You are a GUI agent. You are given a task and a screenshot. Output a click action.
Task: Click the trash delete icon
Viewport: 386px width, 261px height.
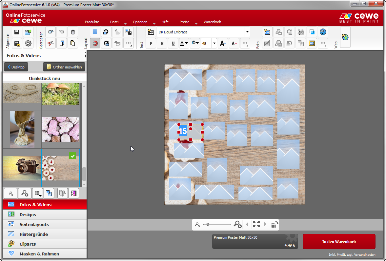(73, 32)
